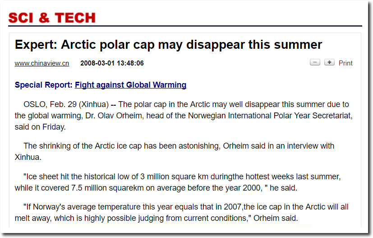Click the 2008-03-01 13:48:06 timestamp
The width and height of the screenshot is (373, 238).
point(112,63)
